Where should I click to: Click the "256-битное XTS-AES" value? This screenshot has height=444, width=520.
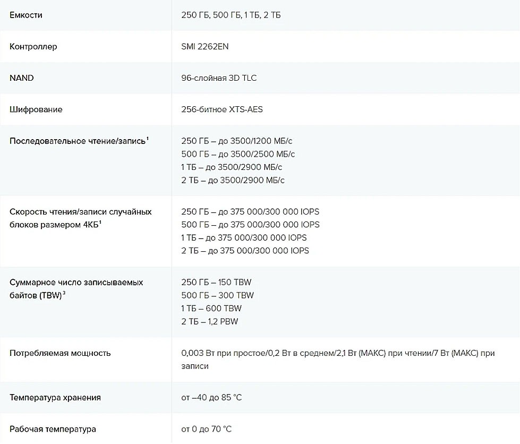click(221, 109)
